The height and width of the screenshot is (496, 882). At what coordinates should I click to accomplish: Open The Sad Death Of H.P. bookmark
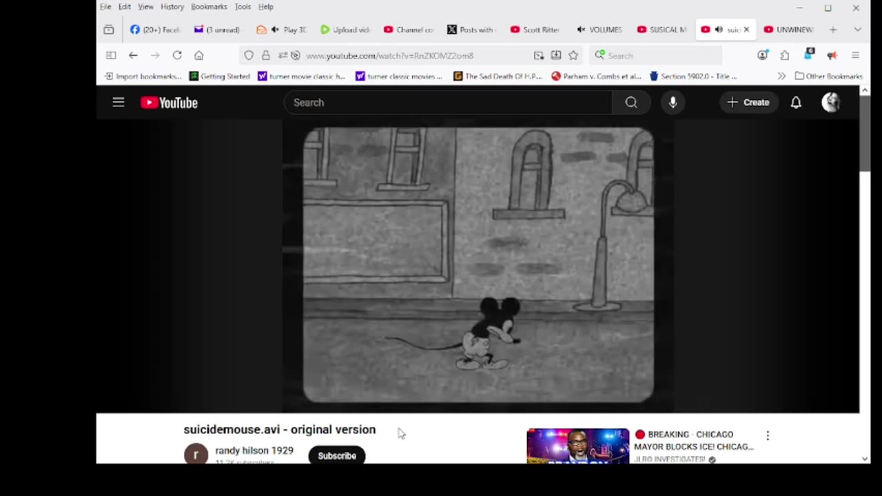click(498, 76)
